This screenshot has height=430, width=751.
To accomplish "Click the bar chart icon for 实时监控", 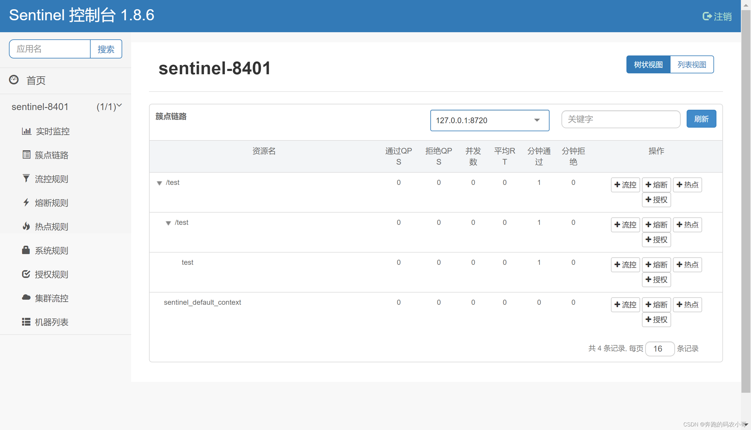I will 27,131.
